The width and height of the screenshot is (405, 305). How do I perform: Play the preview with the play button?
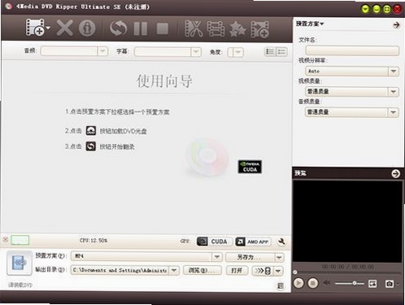click(x=298, y=283)
